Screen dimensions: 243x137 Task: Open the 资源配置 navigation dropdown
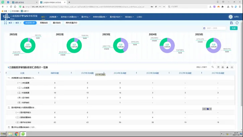(54, 16)
